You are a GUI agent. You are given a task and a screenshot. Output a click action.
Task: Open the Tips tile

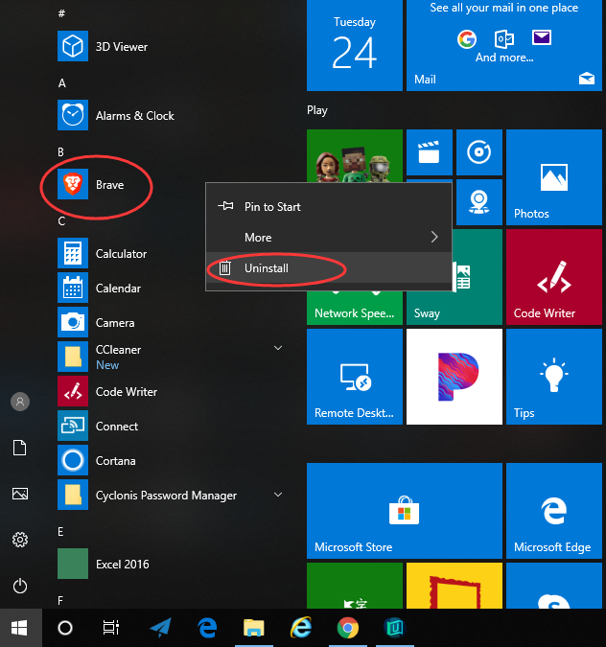554,377
